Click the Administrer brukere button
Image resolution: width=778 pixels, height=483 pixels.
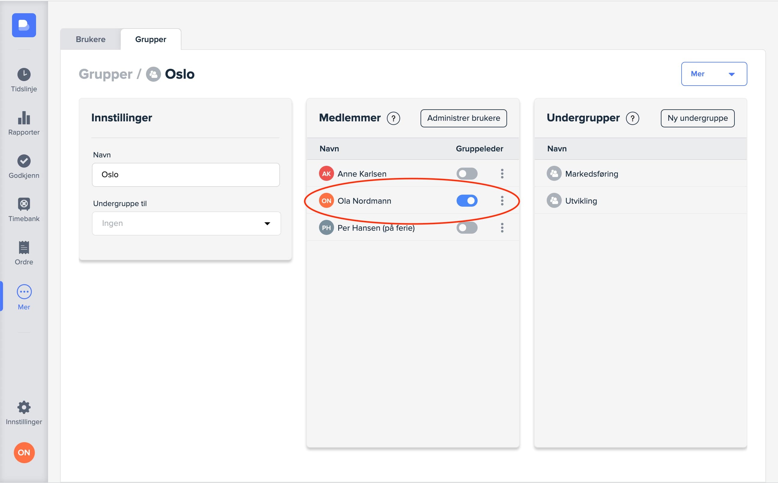pyautogui.click(x=463, y=118)
